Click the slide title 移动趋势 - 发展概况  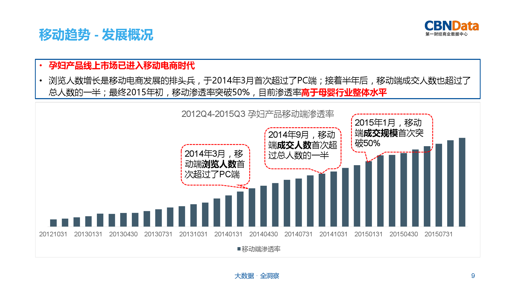pyautogui.click(x=96, y=35)
